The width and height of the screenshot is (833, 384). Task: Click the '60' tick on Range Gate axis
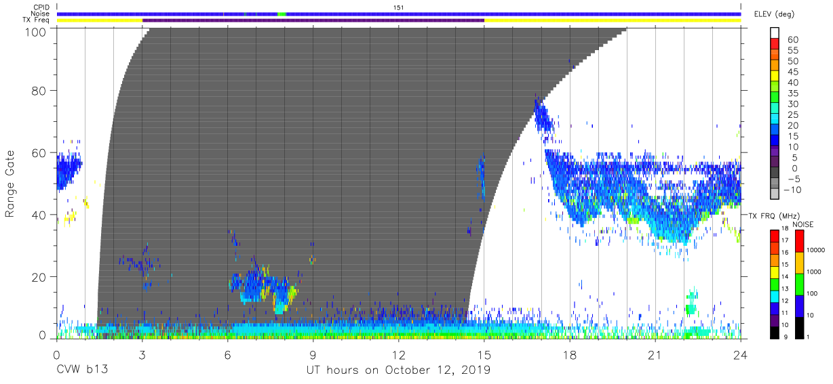(x=39, y=152)
